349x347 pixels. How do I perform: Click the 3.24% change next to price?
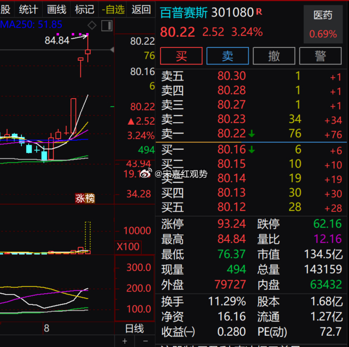(x=247, y=32)
